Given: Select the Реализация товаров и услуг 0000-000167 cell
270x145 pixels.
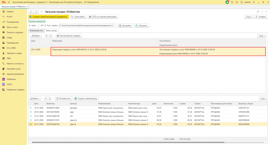Looking at the screenshot, I should [x=104, y=51].
